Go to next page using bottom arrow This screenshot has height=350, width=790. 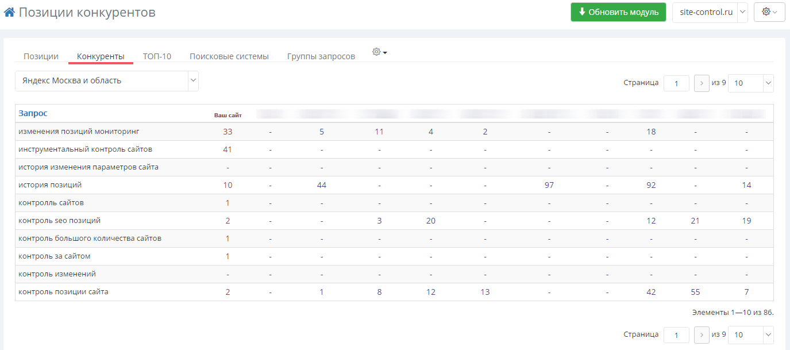coord(702,334)
